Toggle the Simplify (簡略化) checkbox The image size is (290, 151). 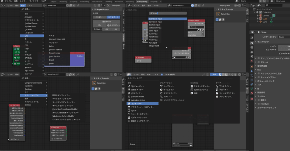tap(259, 100)
